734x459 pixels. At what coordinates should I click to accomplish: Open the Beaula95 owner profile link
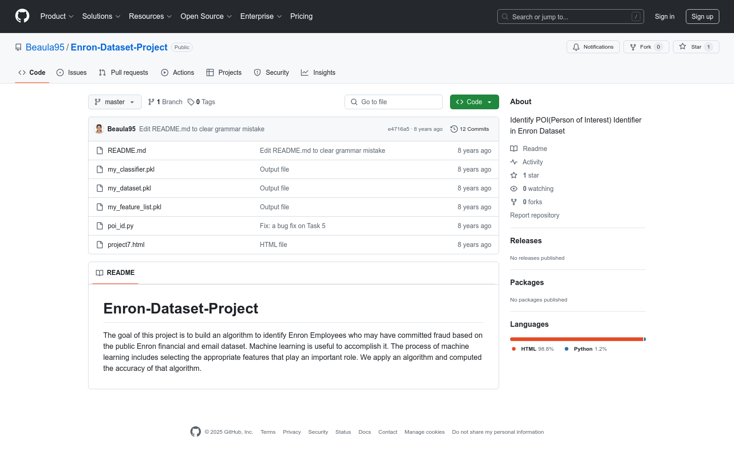pos(45,47)
